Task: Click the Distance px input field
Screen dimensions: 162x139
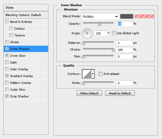Action: (x=124, y=43)
